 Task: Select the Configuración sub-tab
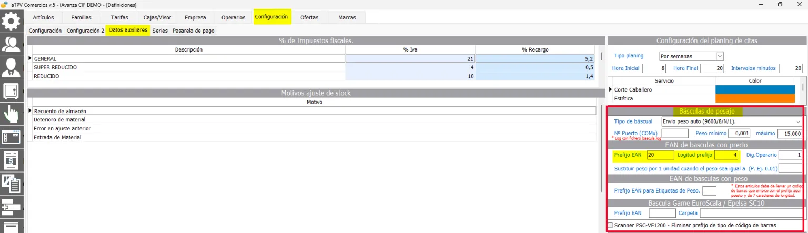[x=45, y=31]
